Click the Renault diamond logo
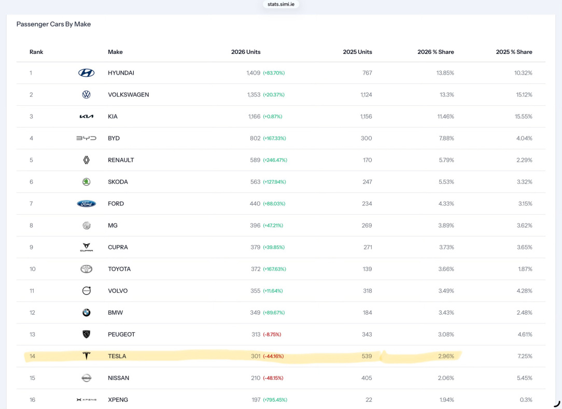The width and height of the screenshot is (562, 409). click(87, 160)
